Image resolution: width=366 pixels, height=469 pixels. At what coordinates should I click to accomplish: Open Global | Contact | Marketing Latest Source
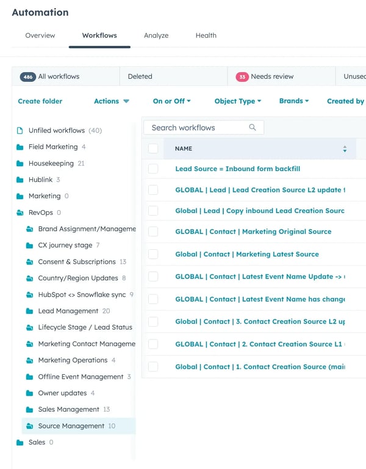[247, 254]
